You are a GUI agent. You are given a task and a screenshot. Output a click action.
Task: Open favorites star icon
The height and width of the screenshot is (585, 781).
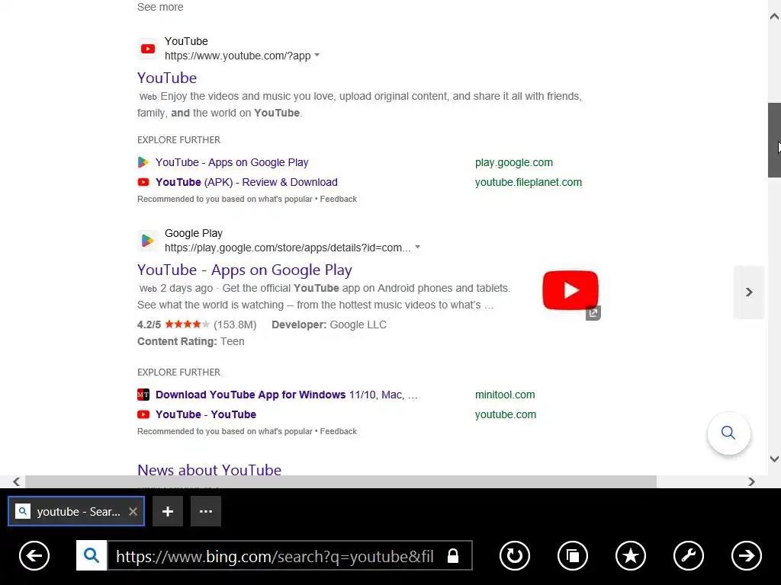(x=631, y=555)
